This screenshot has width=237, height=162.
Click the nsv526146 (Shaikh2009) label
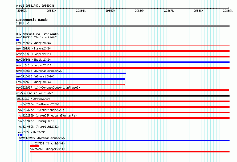pyautogui.click(x=34, y=60)
